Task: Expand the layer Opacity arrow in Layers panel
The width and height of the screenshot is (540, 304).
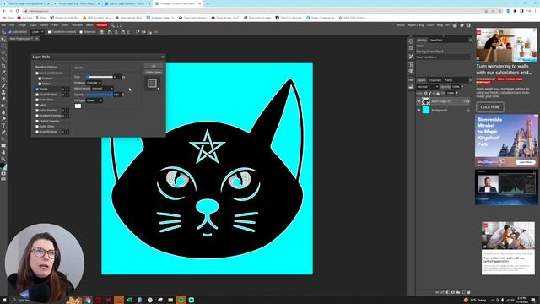Action: (462, 86)
